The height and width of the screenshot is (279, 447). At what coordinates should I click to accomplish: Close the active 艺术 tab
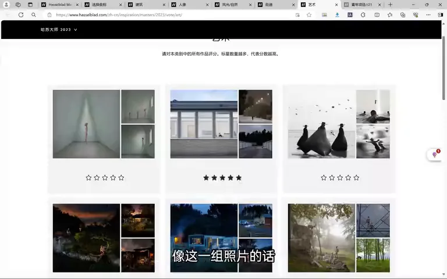pos(336,5)
